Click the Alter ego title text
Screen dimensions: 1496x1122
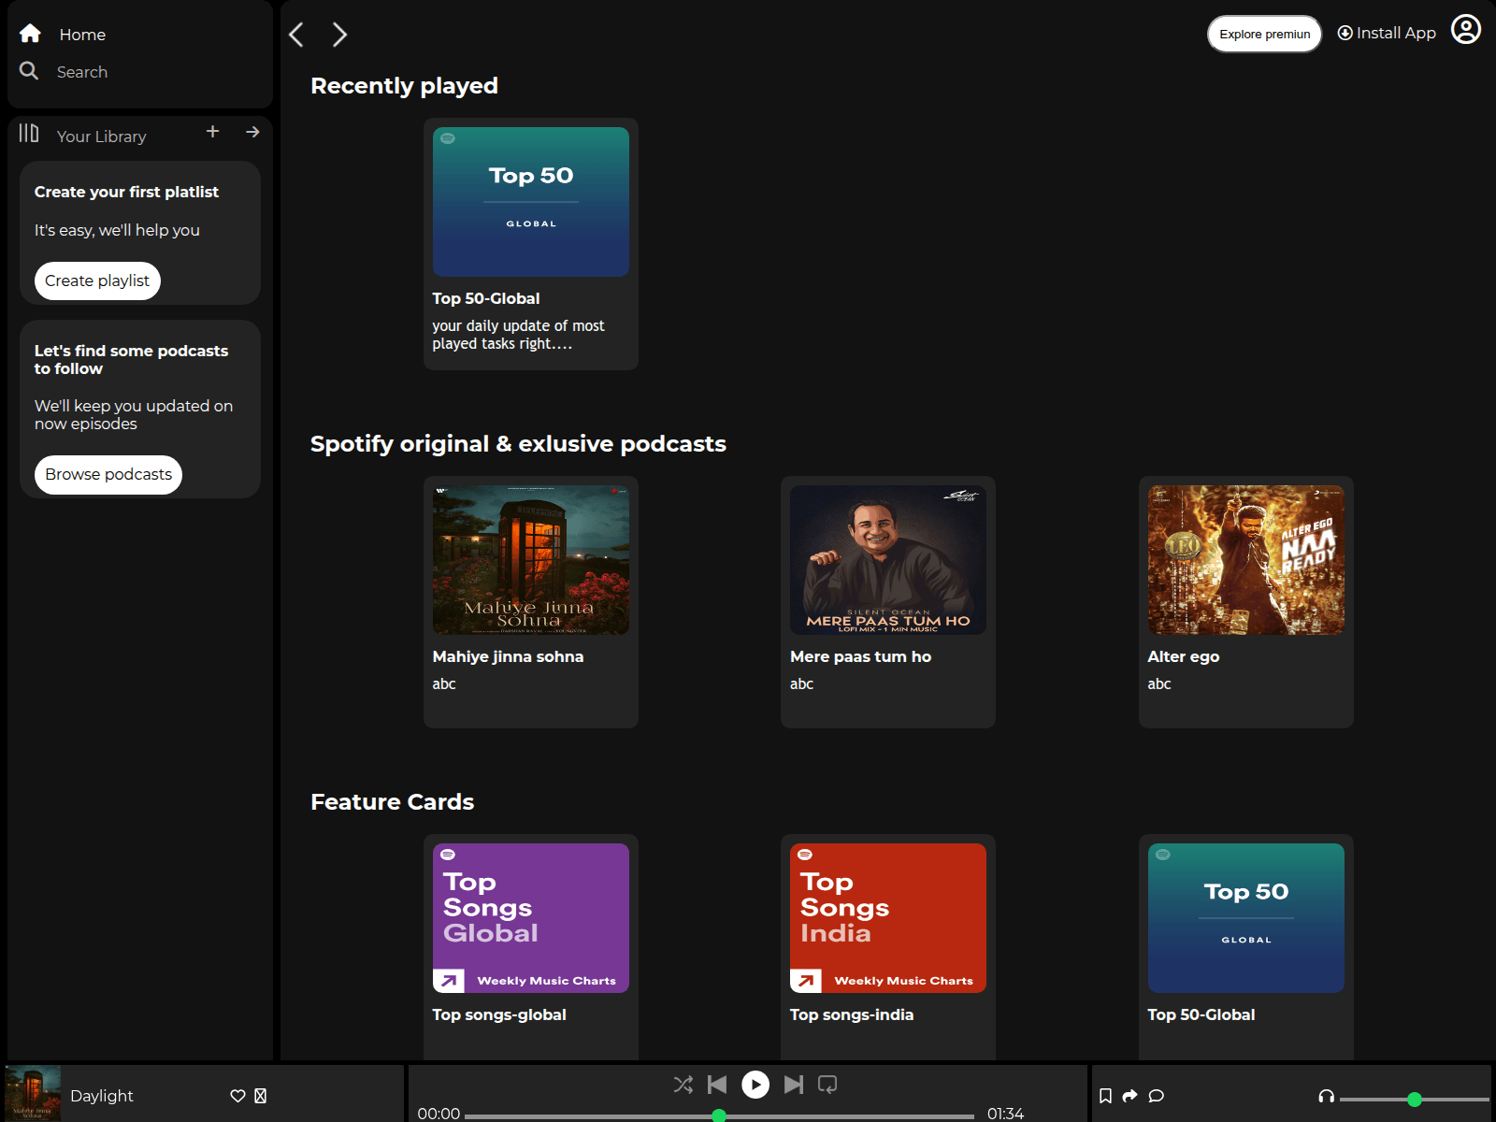(x=1184, y=656)
